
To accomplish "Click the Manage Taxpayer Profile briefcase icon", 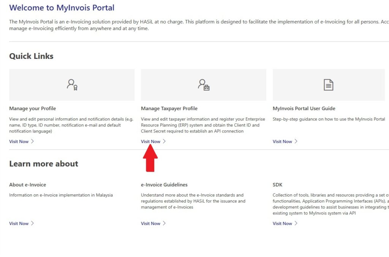I will 204,85.
